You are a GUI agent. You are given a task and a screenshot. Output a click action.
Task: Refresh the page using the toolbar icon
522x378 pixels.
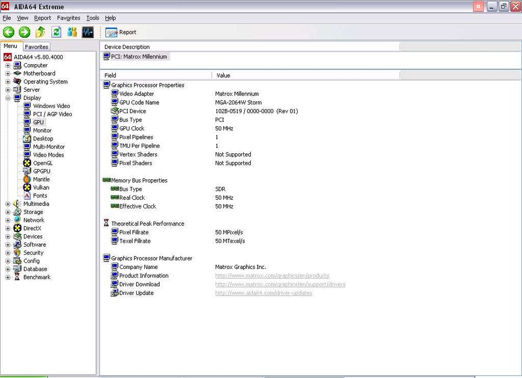pos(56,32)
